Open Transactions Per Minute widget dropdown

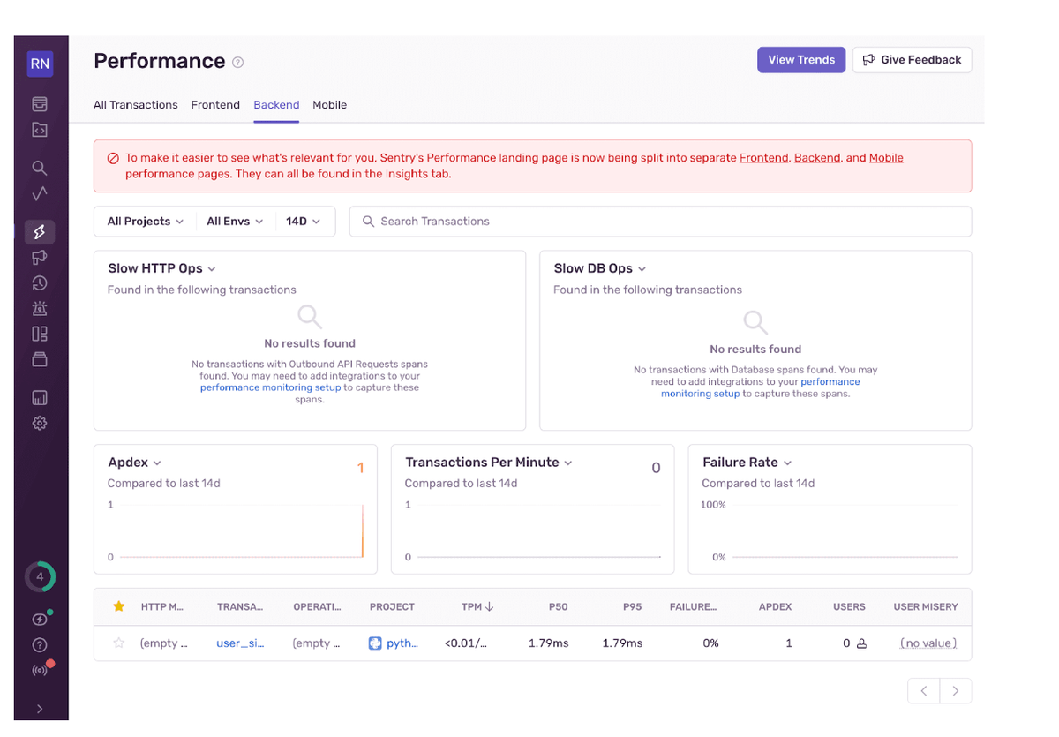[x=489, y=463]
